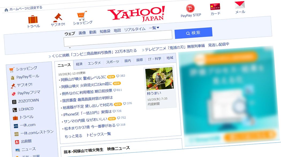Viewport: 281px width, 157px height.
Task: Open Yahoo! カード via the card icon
Action: pos(215,7)
